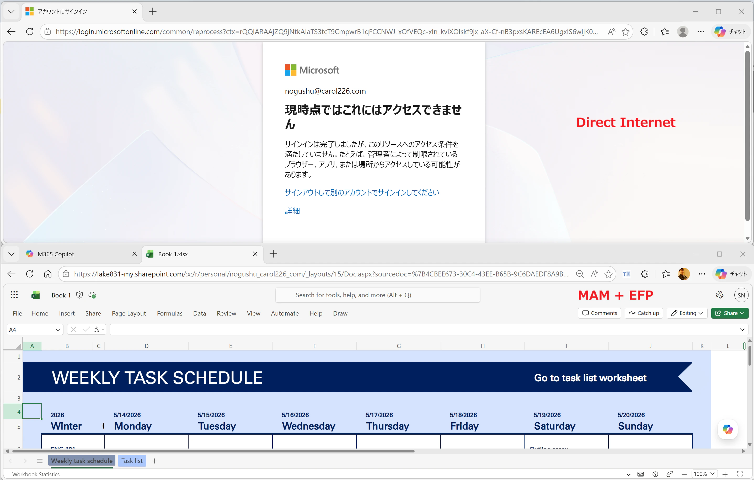Click the keyboard shortcuts icon in status bar
754x480 pixels.
[640, 474]
